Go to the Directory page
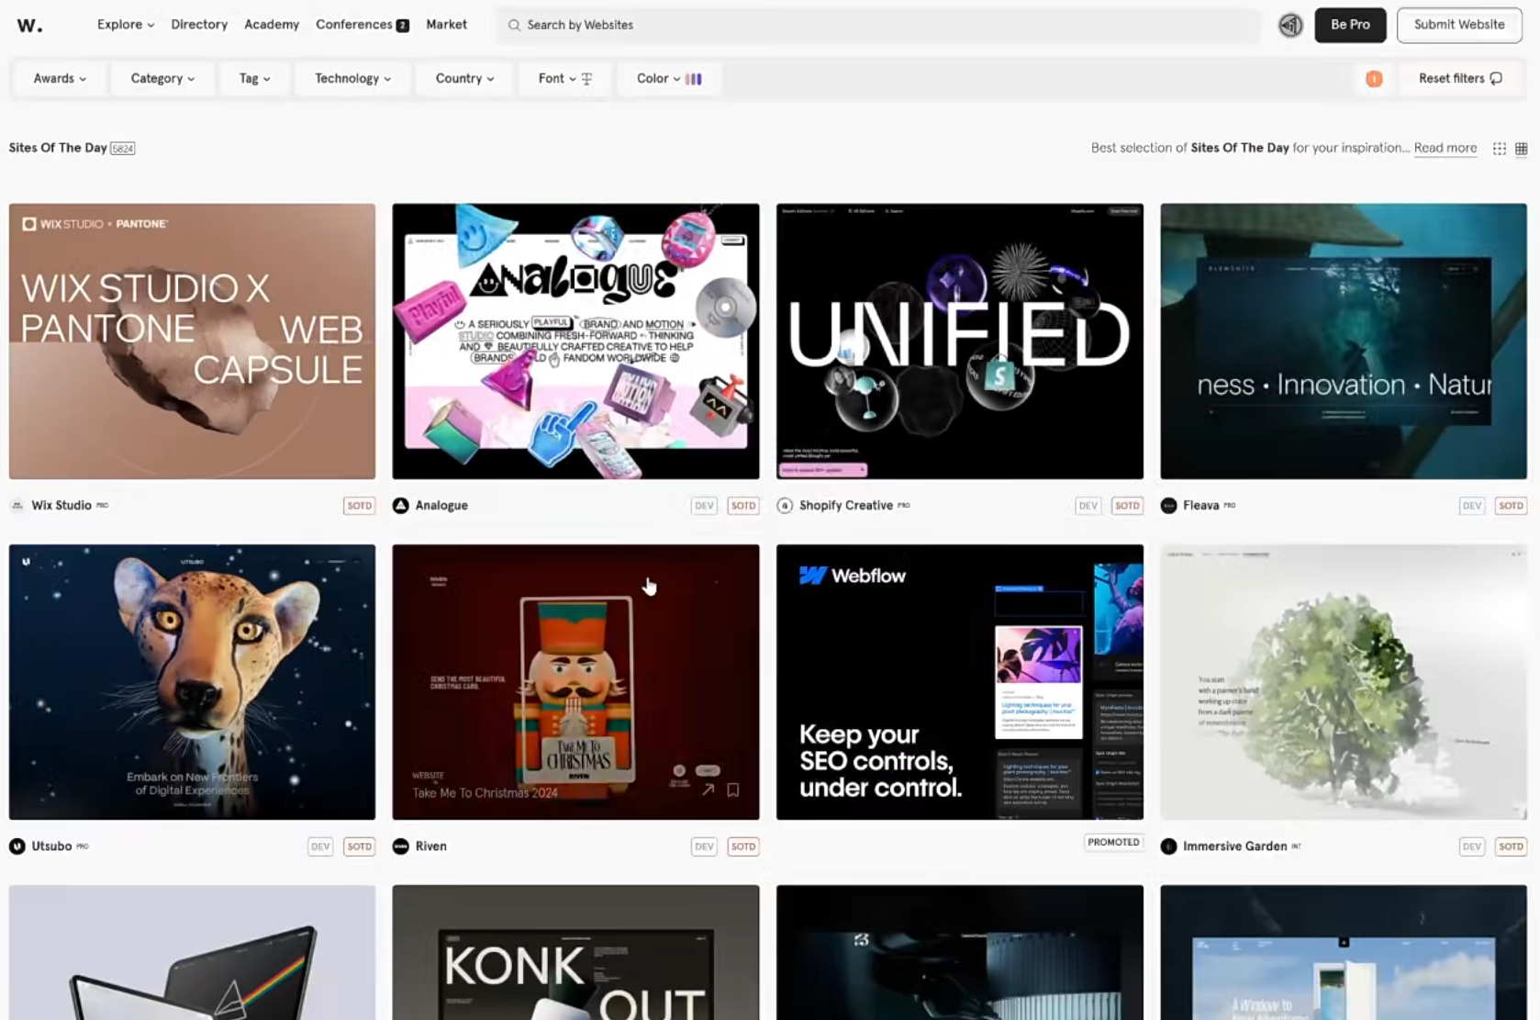 (199, 25)
